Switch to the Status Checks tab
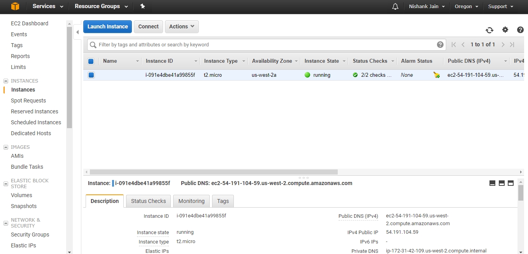The height and width of the screenshot is (254, 528). [148, 201]
